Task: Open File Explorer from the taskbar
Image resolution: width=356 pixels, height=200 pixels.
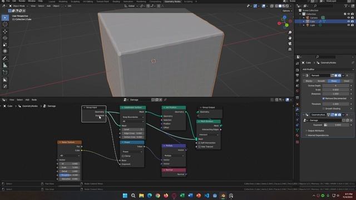Action: (141, 196)
